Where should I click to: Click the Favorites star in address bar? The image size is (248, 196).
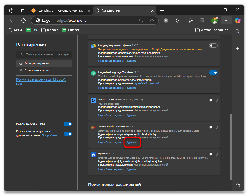tap(152, 20)
